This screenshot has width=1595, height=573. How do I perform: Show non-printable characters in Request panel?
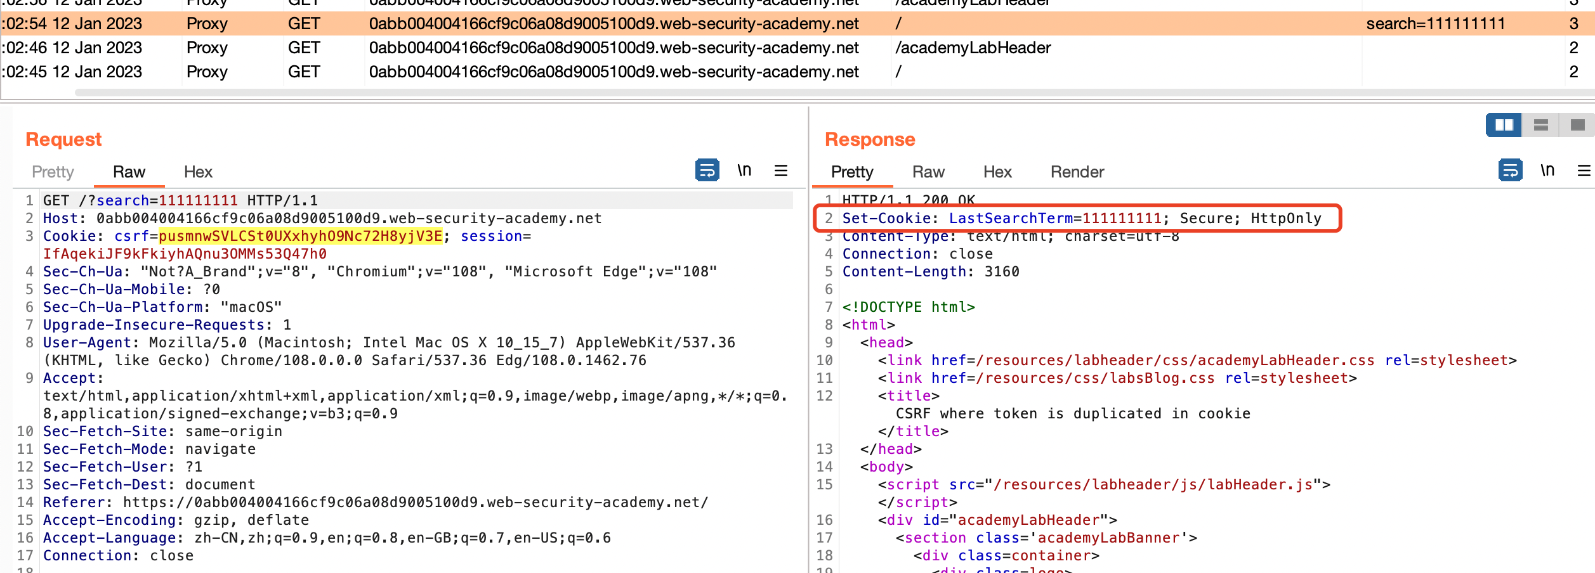[x=744, y=171]
